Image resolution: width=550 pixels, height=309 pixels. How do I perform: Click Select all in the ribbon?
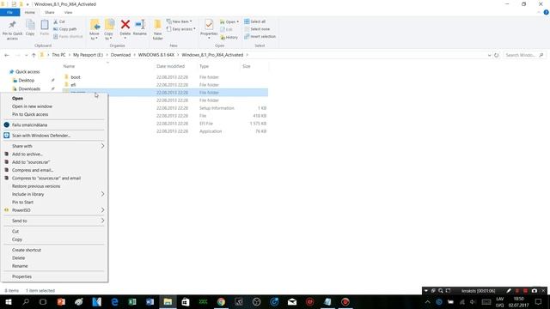click(255, 21)
